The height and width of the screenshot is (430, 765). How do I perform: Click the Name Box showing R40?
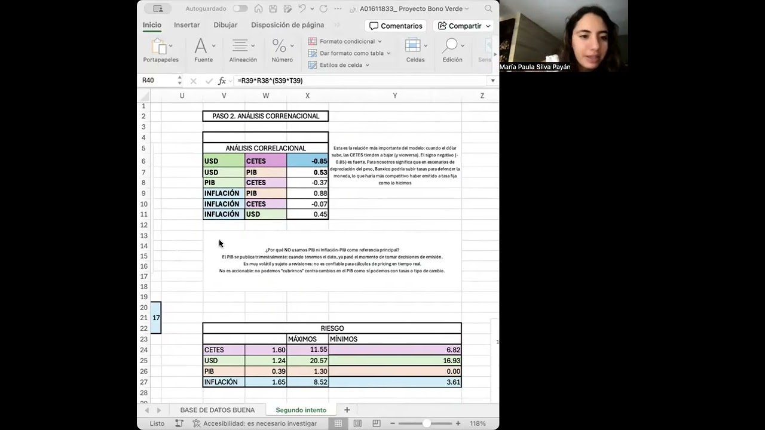point(157,81)
